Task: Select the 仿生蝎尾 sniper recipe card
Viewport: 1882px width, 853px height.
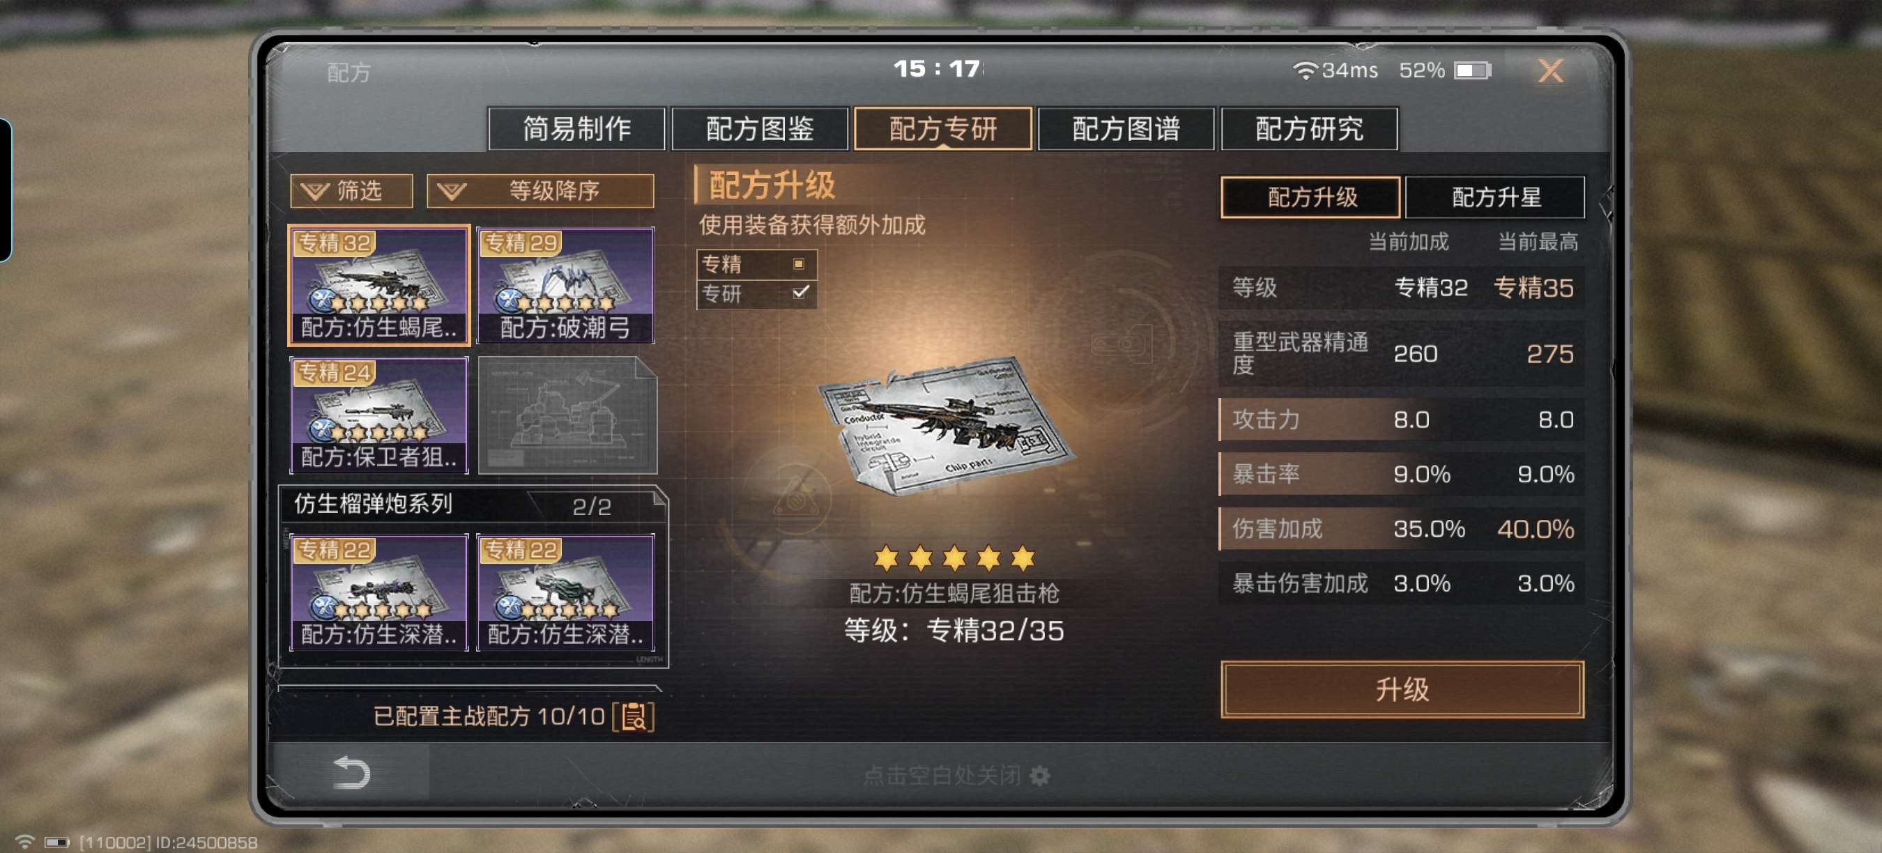Action: click(378, 285)
